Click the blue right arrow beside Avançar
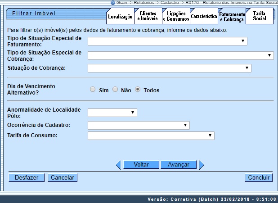This screenshot has width=278, height=203. click(202, 165)
